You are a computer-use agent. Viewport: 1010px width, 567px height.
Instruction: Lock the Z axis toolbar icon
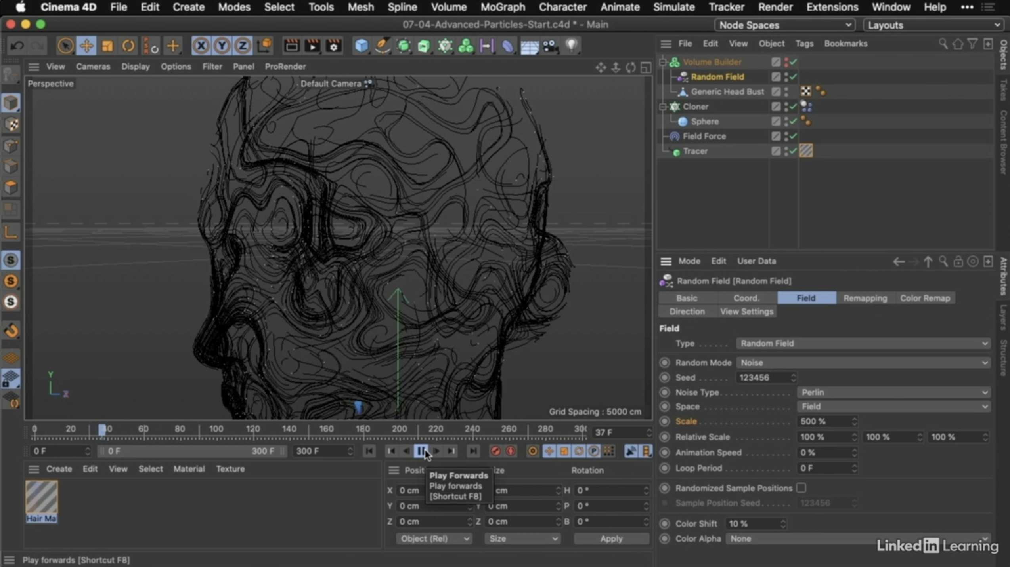pos(242,46)
